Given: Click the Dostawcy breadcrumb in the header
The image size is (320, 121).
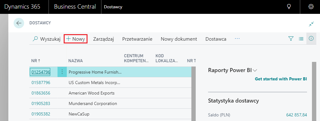Looking at the screenshot, I should coord(113,7).
